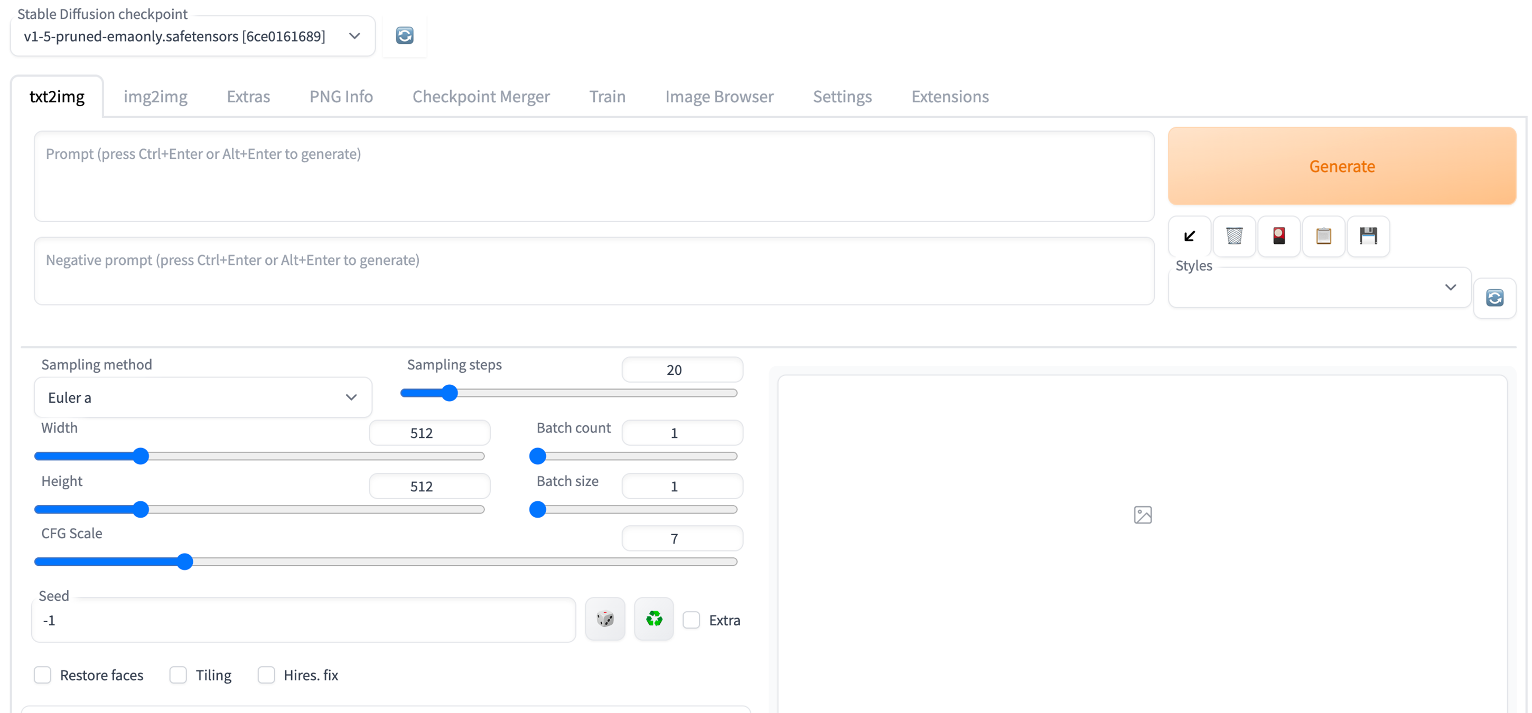The width and height of the screenshot is (1532, 713).
Task: Click the green recycle reuse seed icon
Action: [653, 619]
